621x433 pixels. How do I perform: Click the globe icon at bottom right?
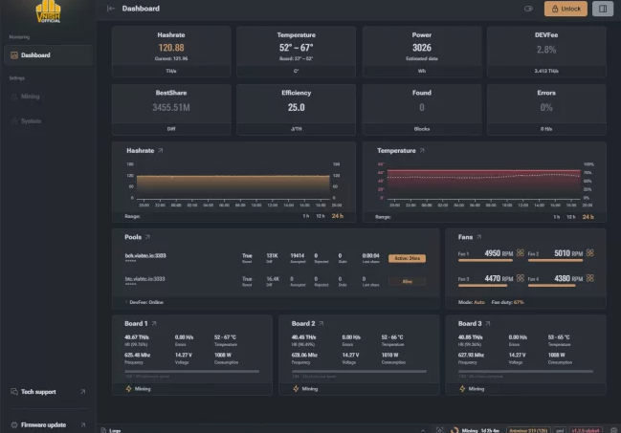point(613,430)
